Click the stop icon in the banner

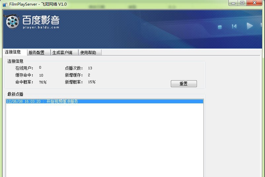220,27
